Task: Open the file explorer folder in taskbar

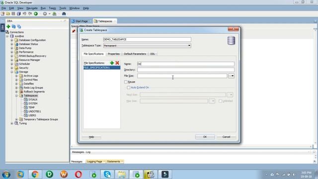Action: coord(122,174)
